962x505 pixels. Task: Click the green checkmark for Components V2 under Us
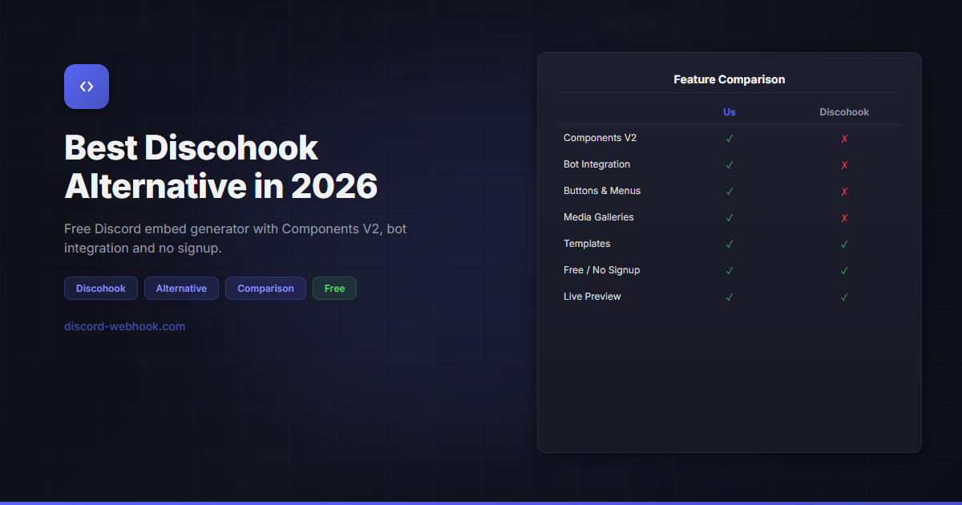729,138
